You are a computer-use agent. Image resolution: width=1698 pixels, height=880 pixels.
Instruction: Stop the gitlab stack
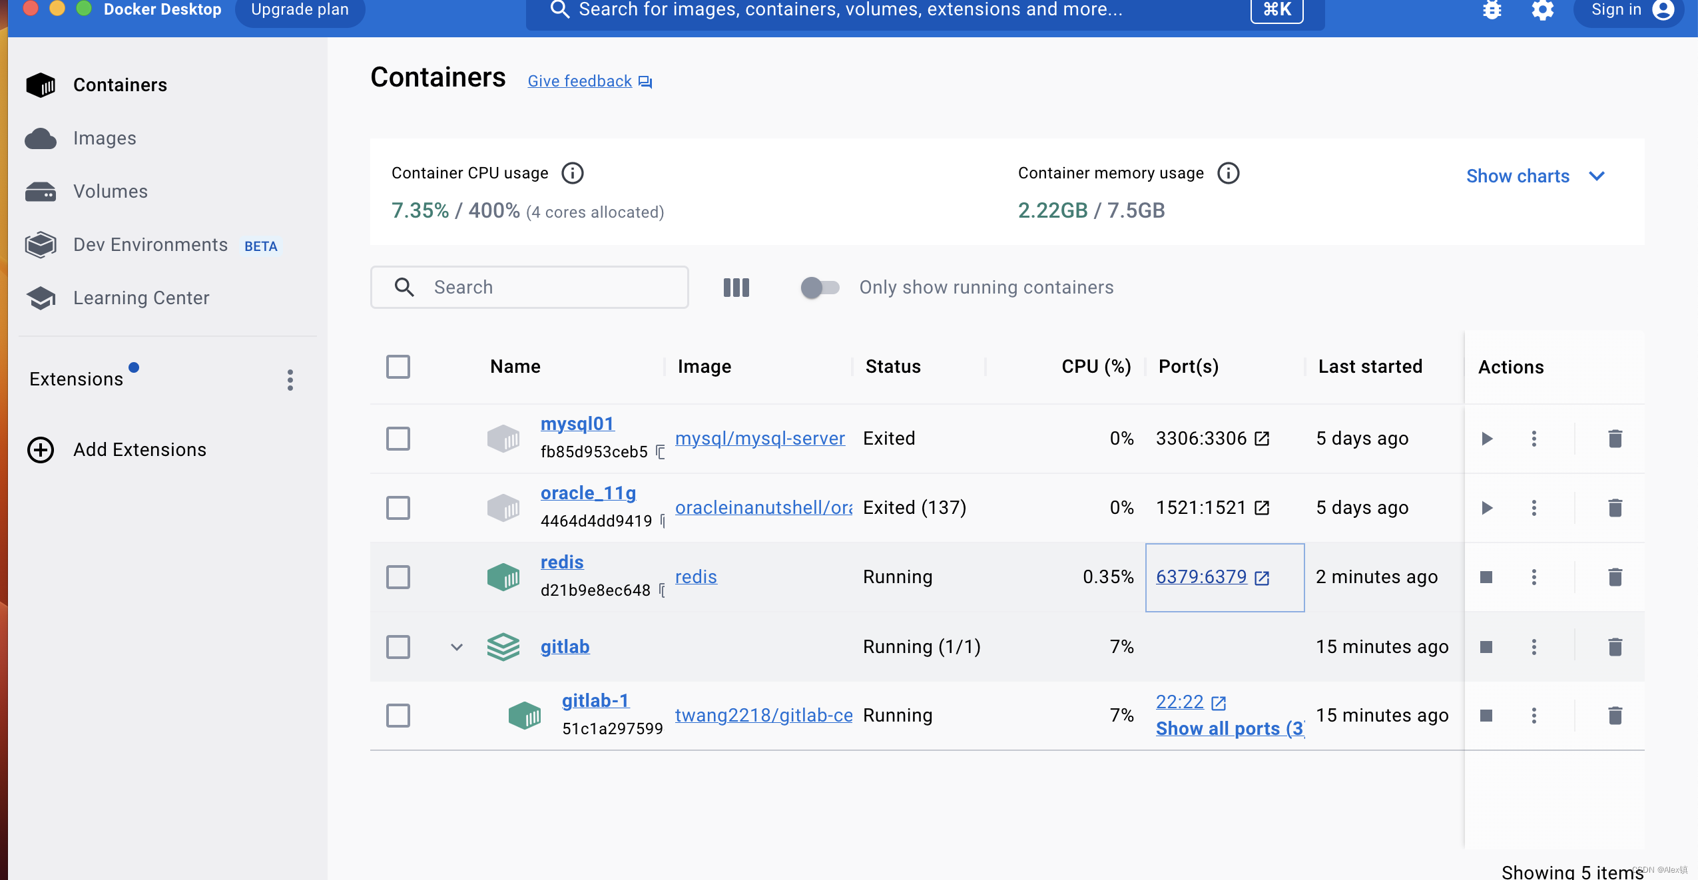pyautogui.click(x=1486, y=647)
